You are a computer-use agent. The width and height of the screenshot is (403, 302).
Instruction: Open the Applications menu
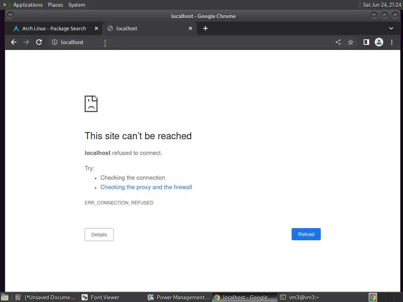click(28, 5)
